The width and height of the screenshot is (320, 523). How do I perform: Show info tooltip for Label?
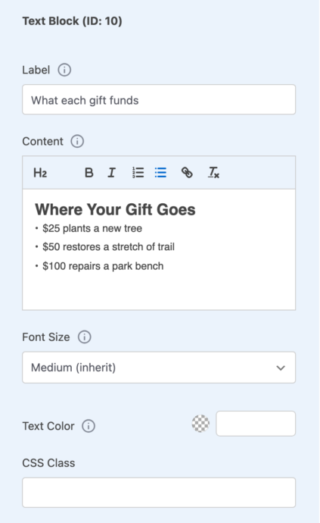click(64, 70)
